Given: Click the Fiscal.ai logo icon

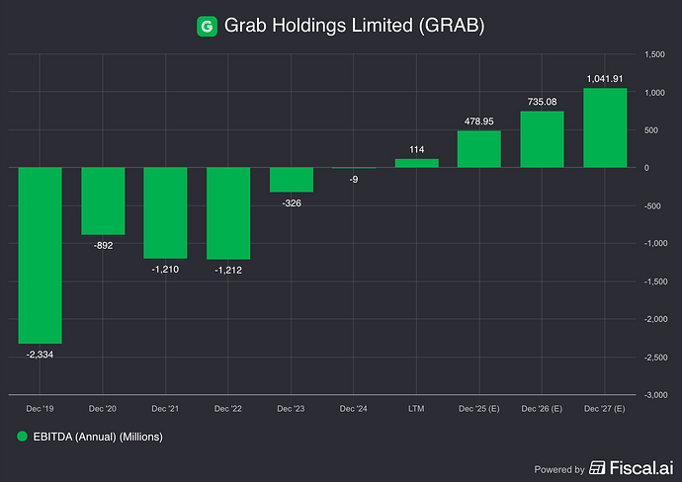Looking at the screenshot, I should [x=598, y=468].
